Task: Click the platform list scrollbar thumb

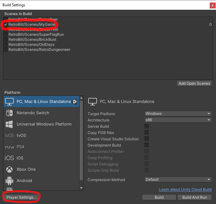Action: [81, 140]
